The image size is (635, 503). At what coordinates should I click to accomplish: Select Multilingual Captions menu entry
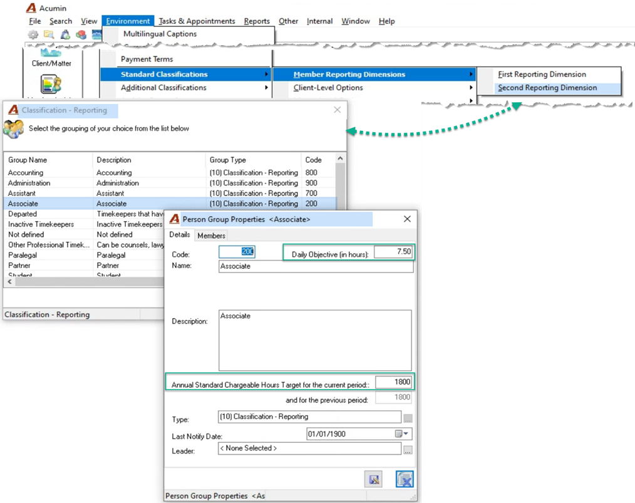(160, 34)
